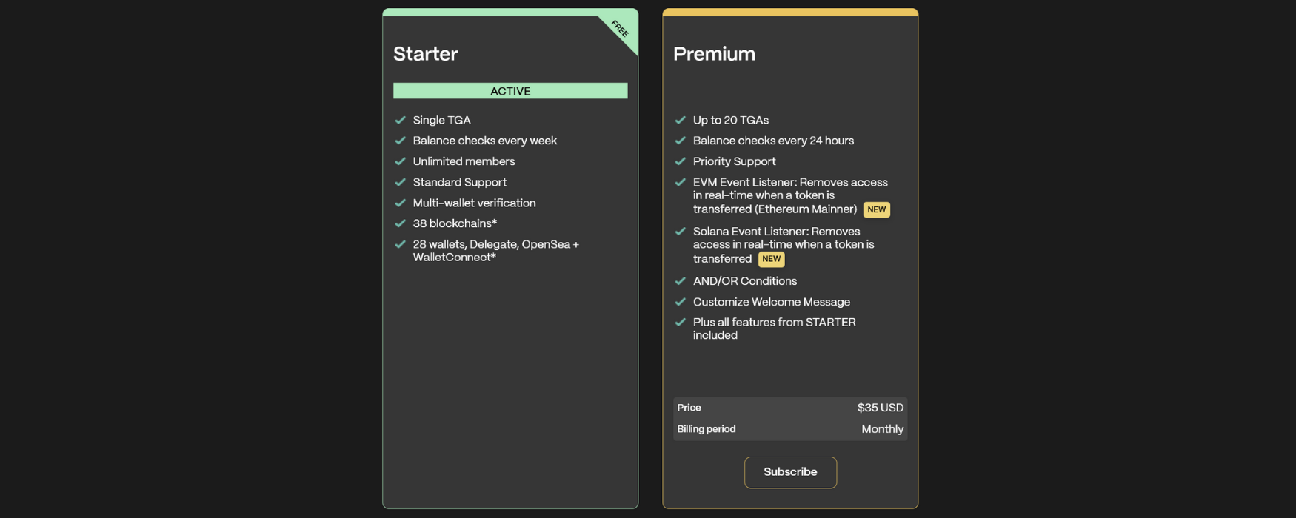Click the checkmark beside EVM Event Listener
The width and height of the screenshot is (1296, 518).
[680, 182]
